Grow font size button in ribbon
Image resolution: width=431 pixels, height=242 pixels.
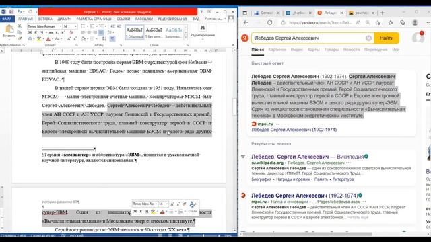pos(69,39)
